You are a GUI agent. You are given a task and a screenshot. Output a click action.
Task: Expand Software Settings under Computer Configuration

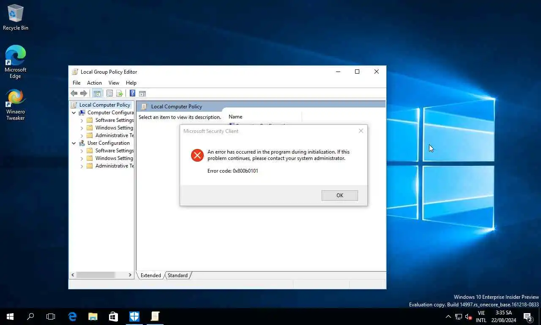(x=82, y=120)
